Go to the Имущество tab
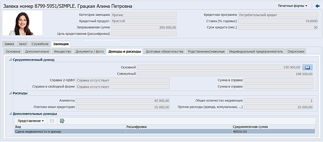 click(x=62, y=52)
